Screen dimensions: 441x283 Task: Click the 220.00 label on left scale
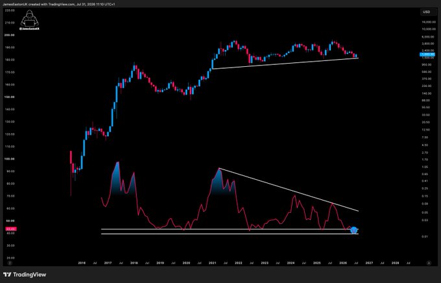(x=10, y=10)
